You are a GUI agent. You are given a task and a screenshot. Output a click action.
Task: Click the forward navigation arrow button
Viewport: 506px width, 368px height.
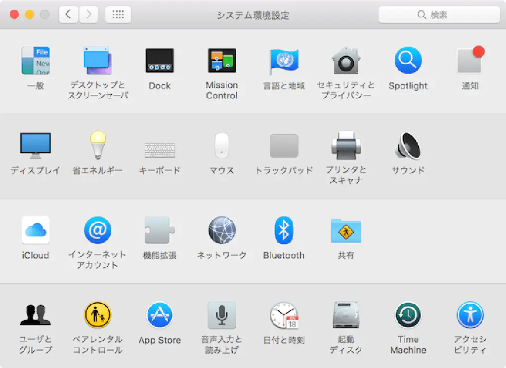tap(88, 14)
